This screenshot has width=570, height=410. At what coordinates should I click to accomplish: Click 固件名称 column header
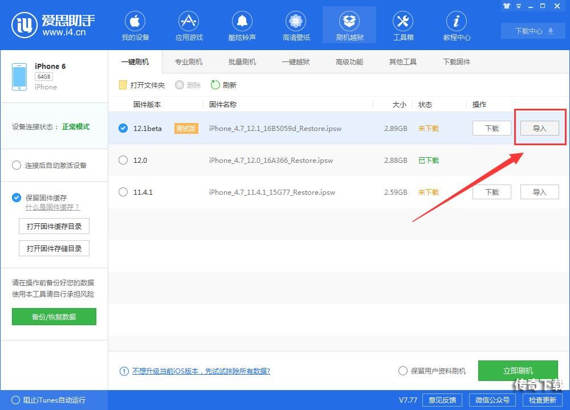coord(223,105)
